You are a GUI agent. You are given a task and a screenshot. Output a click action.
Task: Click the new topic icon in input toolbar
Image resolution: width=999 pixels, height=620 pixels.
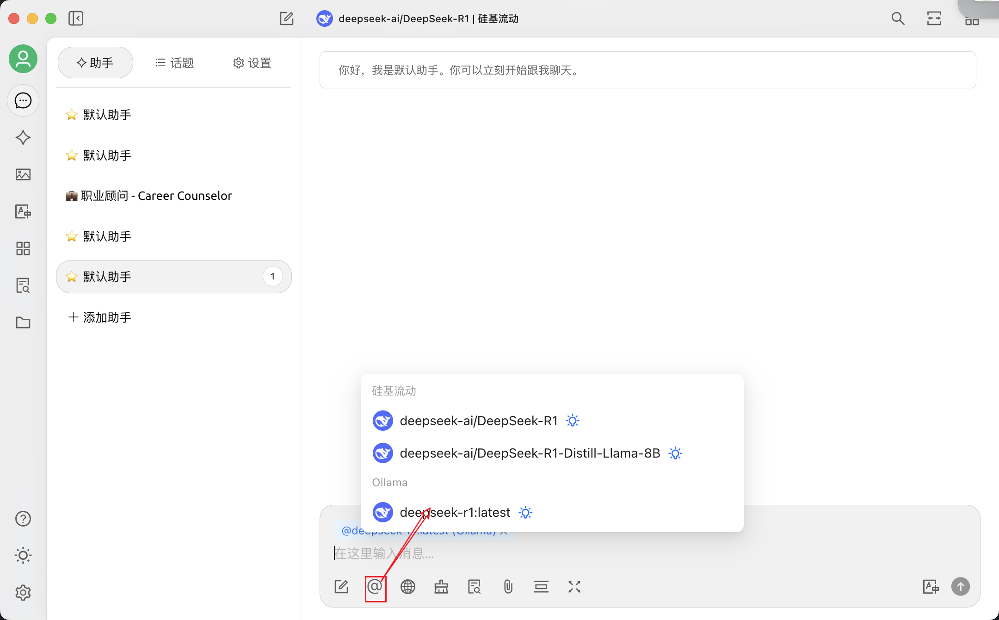coord(341,587)
